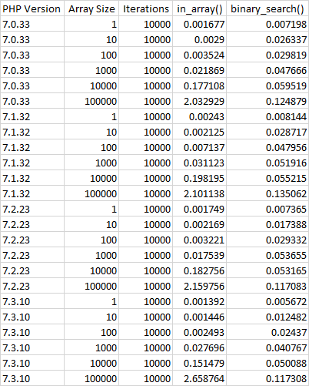Select the 0.021869 cell
Viewport: 309px width, 386px height.
tap(200, 70)
